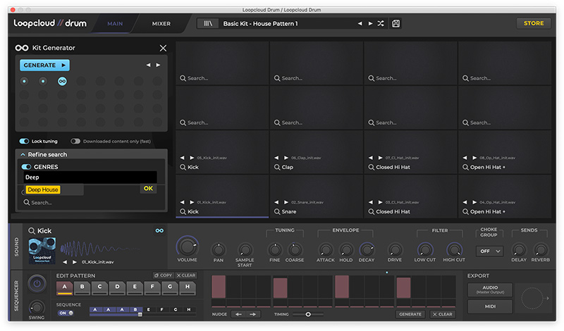Shuffle presets with the random icon
Viewport: 564px width, 331px height.
[381, 23]
